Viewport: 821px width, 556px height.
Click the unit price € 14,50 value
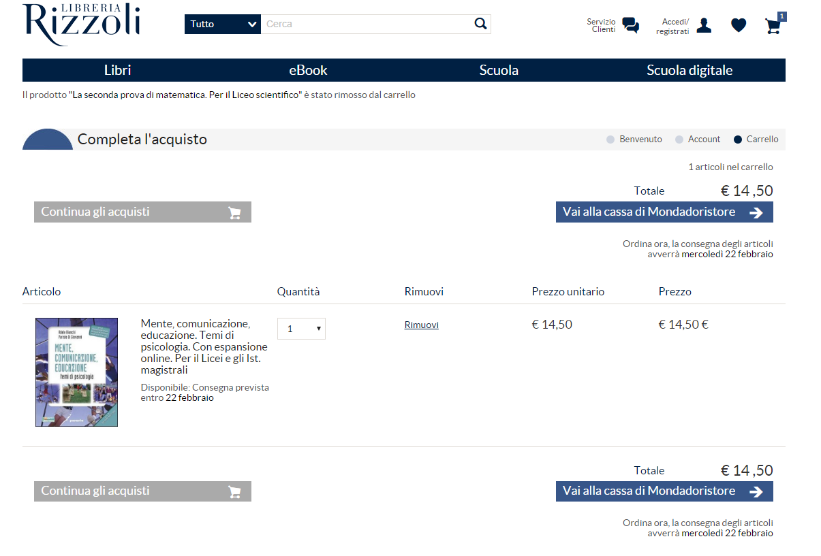[552, 325]
